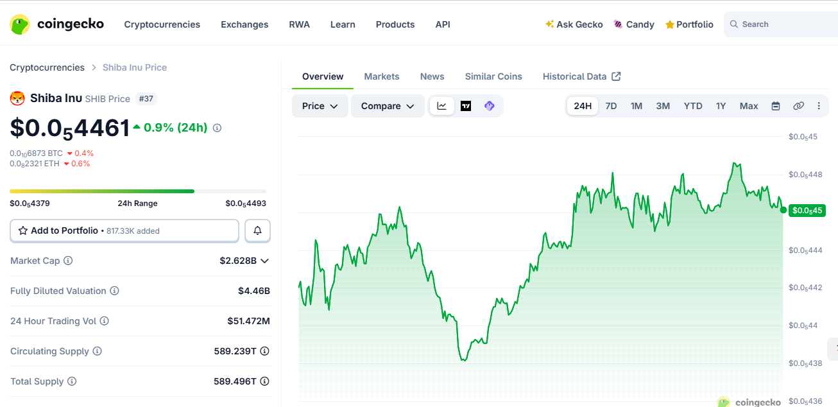
Task: Open the Compare dropdown
Action: click(x=388, y=106)
